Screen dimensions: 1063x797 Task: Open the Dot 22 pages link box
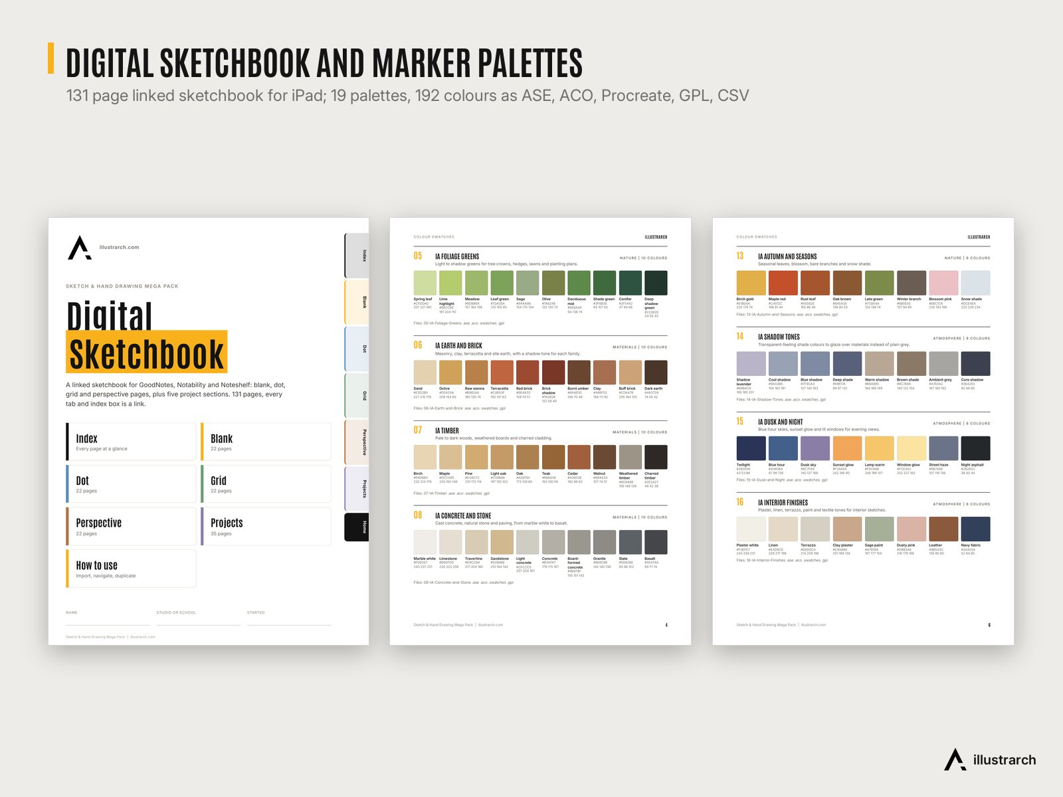click(x=131, y=484)
